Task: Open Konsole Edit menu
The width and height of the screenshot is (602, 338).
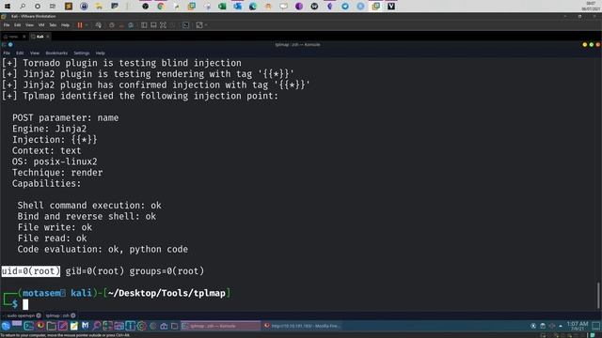Action: pos(20,53)
